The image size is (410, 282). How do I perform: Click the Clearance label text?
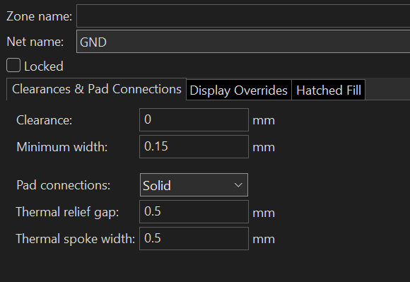[x=45, y=120]
